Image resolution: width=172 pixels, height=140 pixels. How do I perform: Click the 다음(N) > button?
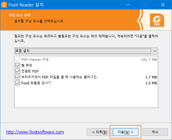tap(126, 132)
